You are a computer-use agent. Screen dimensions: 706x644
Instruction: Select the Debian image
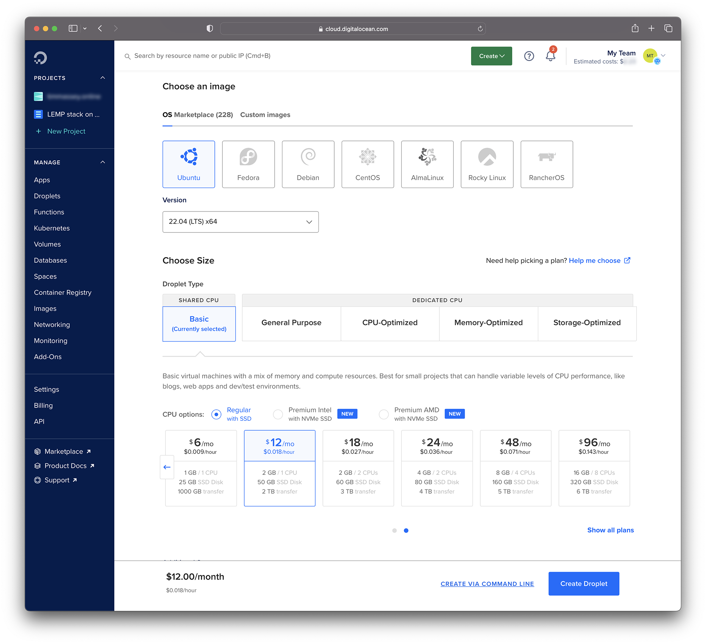tap(308, 164)
